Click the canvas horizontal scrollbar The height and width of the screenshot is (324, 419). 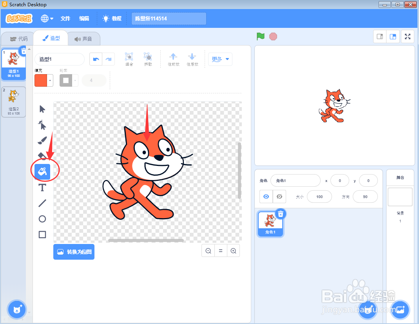(x=146, y=240)
